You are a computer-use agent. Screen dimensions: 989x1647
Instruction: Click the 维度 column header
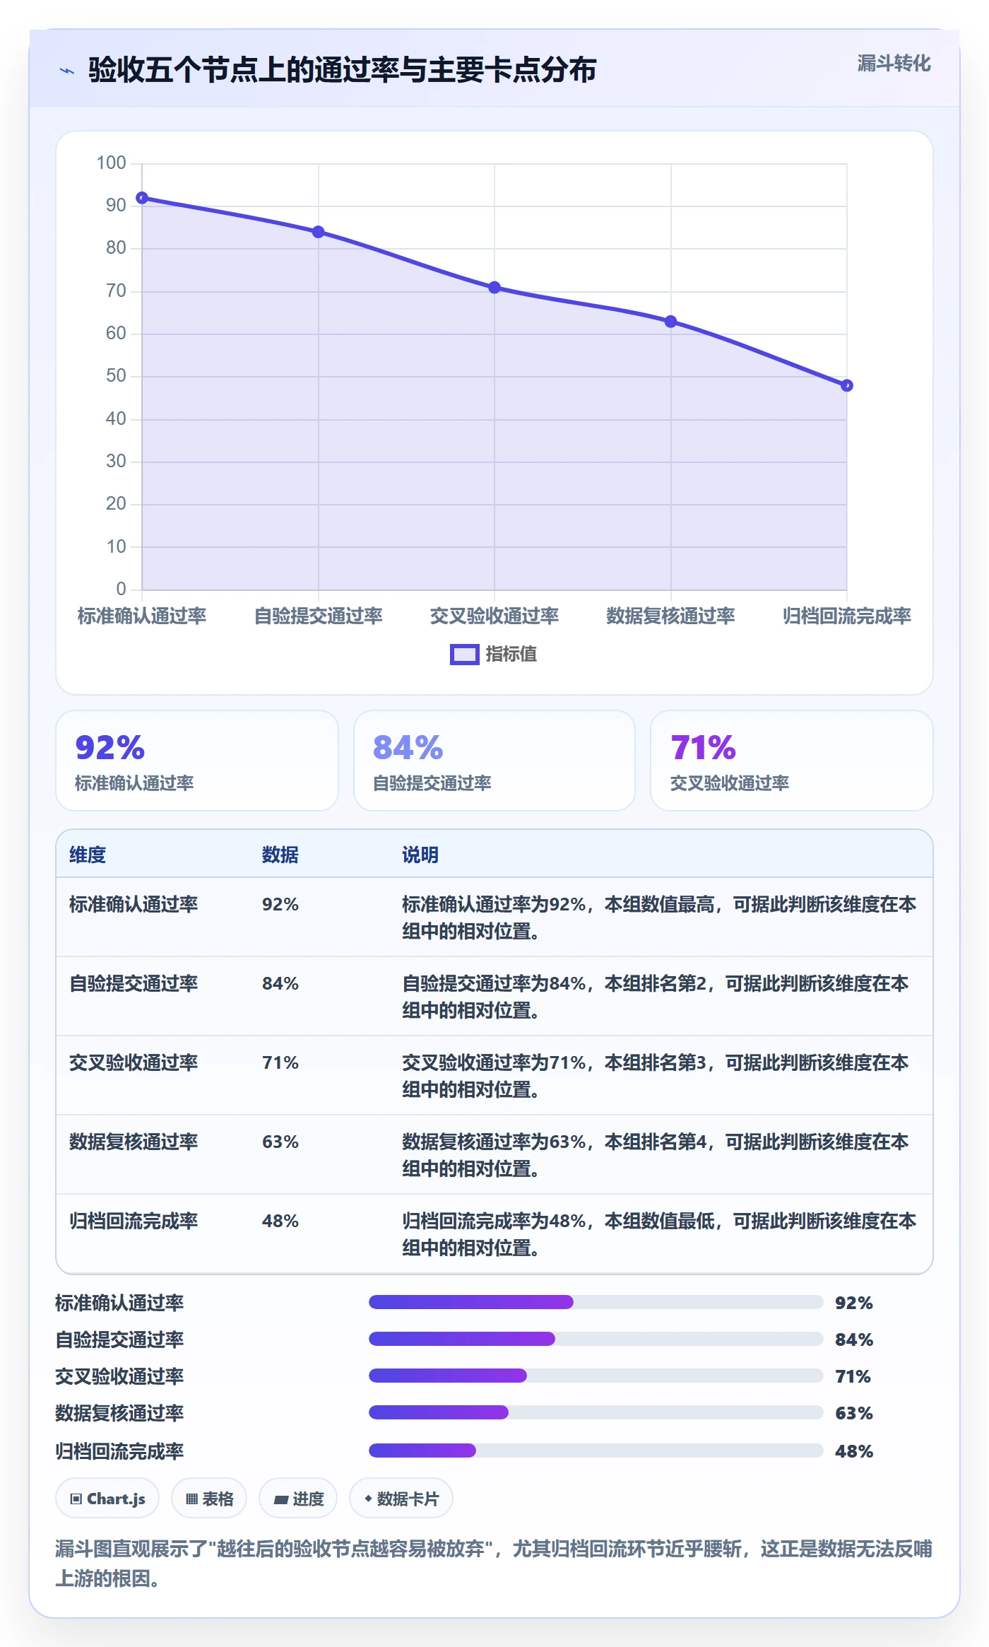tap(88, 855)
